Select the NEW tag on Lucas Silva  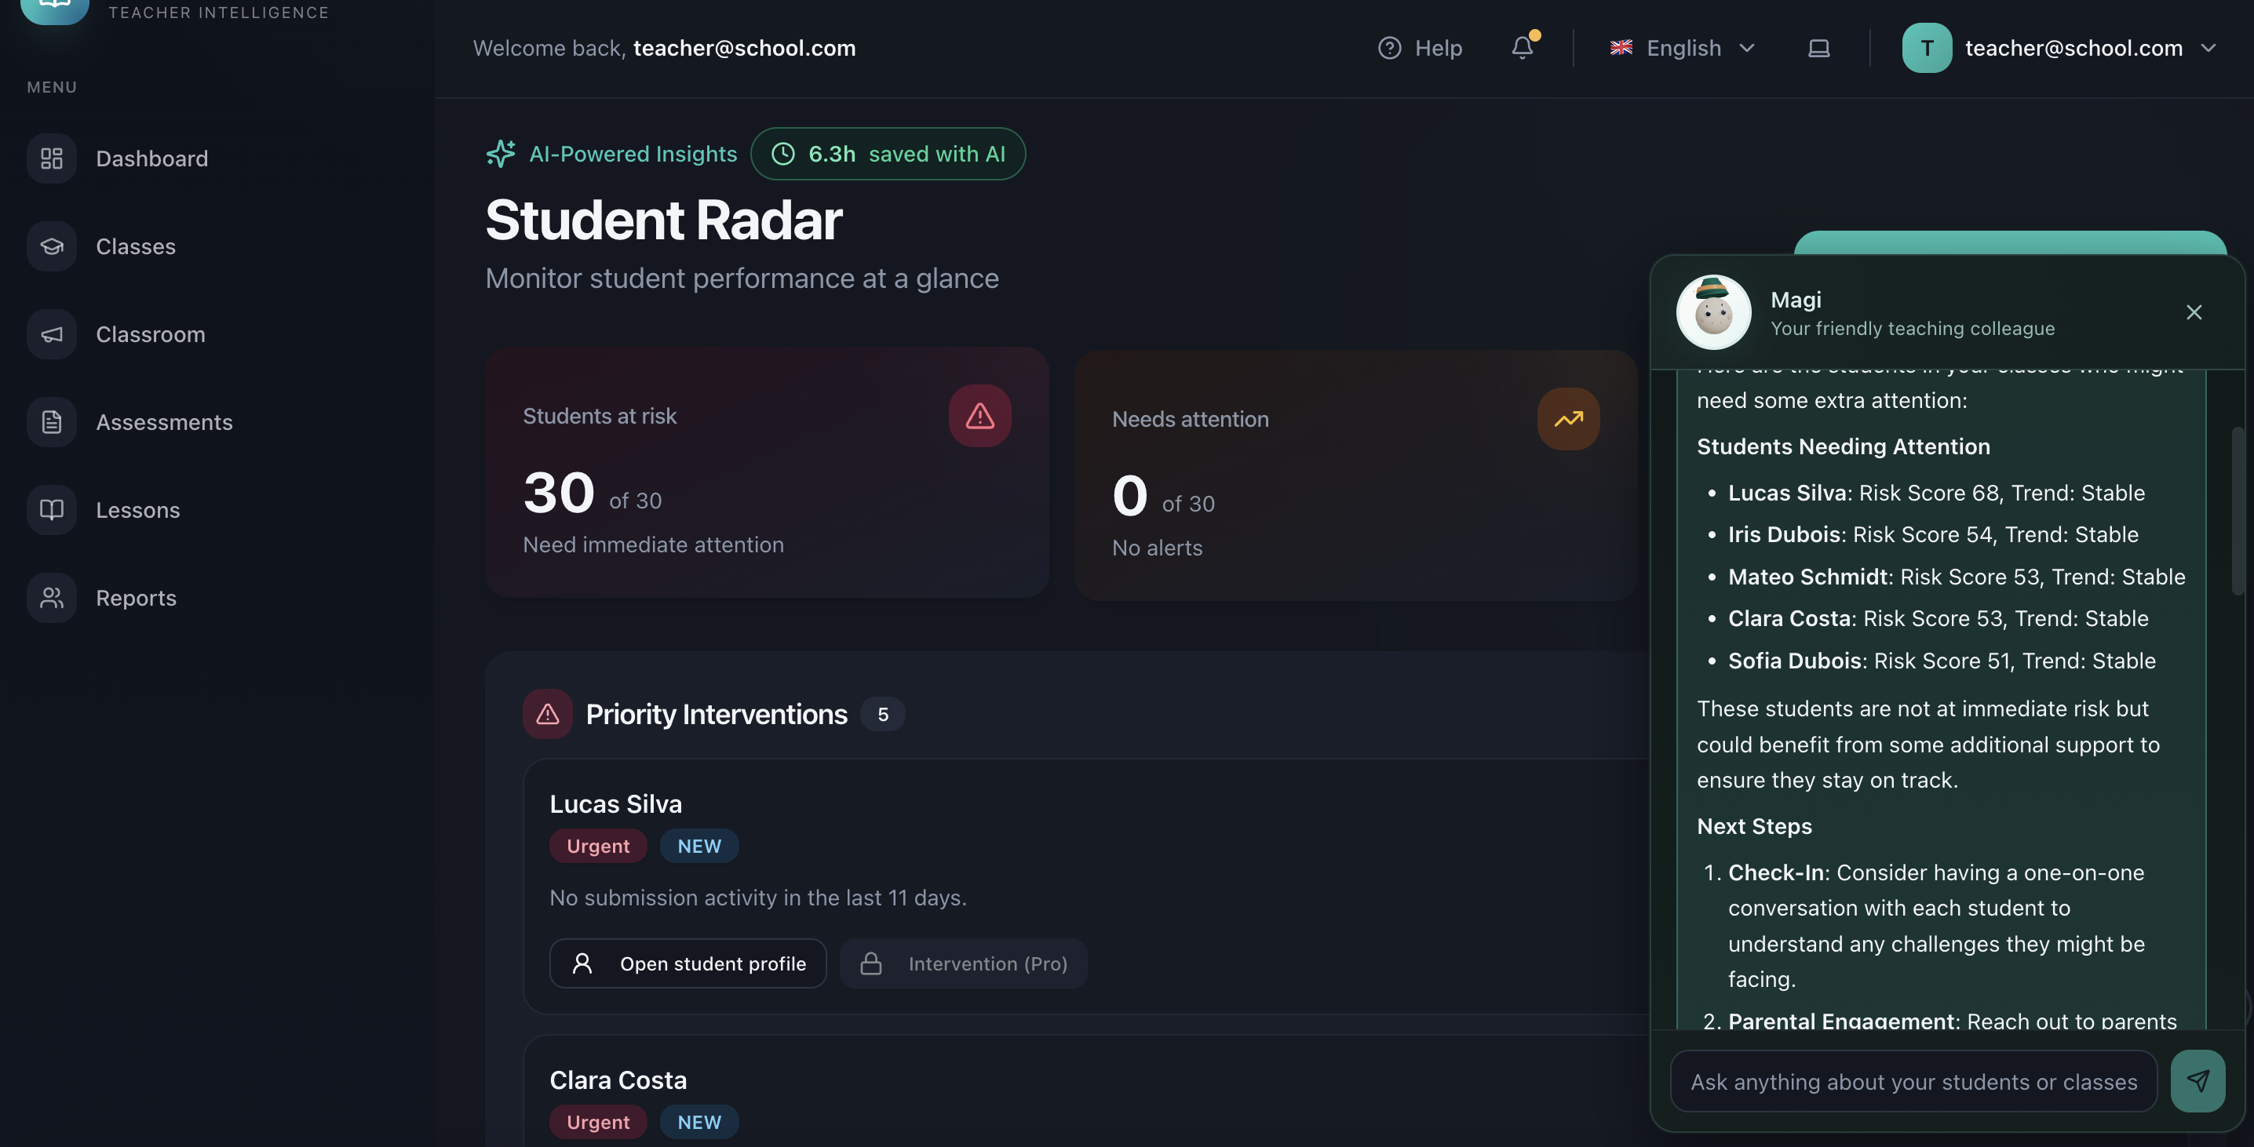click(698, 845)
